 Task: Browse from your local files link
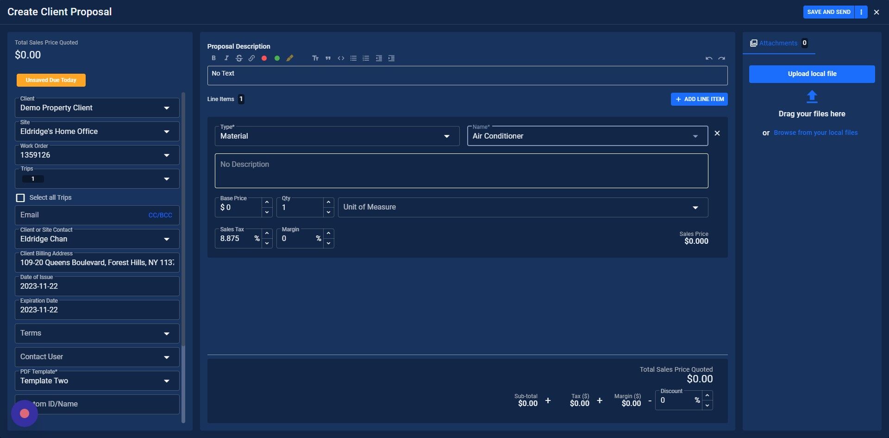816,133
